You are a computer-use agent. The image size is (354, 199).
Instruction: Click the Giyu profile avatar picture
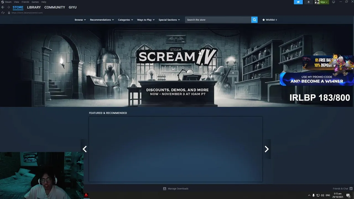[317, 2]
